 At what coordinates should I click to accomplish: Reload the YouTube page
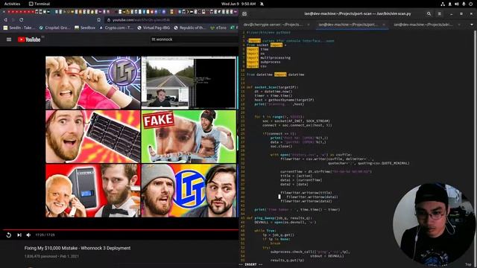22,20
